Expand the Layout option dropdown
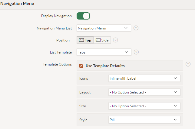The height and width of the screenshot is (129, 195). (x=144, y=92)
